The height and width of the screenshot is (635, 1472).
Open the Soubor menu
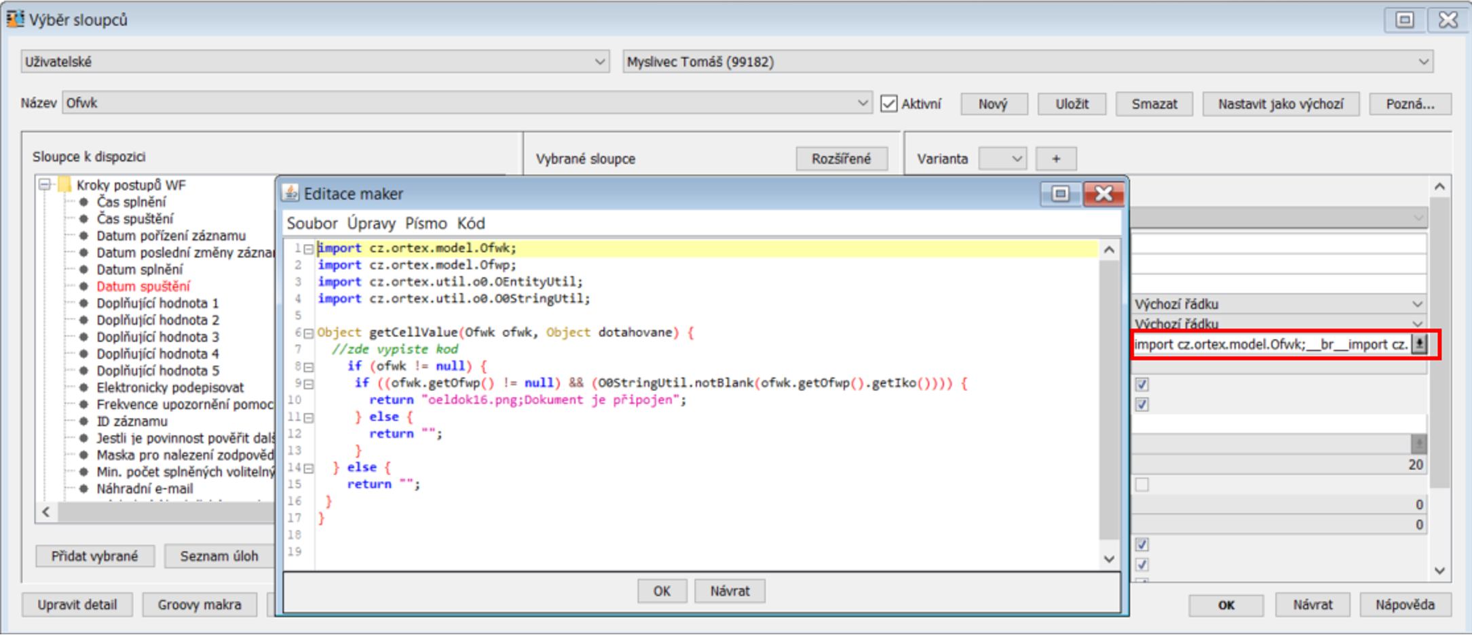(x=312, y=224)
